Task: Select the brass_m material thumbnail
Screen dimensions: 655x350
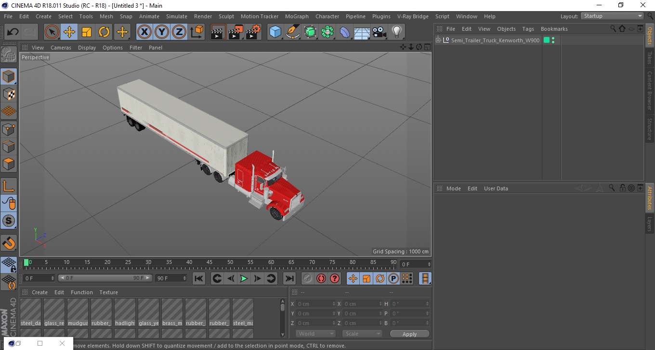Action: (172, 313)
